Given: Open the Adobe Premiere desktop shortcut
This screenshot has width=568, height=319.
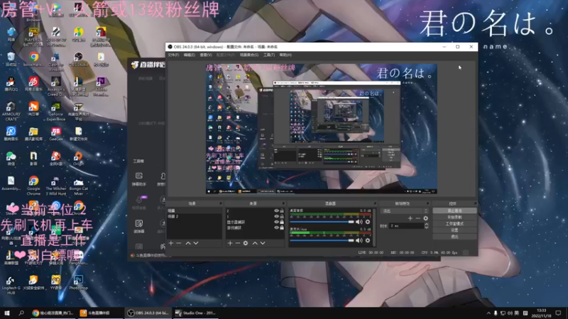Looking at the screenshot, I should coord(101,86).
